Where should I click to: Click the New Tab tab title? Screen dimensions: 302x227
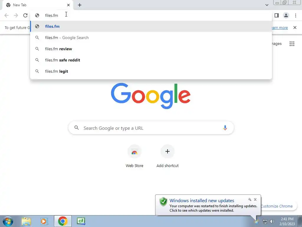pos(20,5)
